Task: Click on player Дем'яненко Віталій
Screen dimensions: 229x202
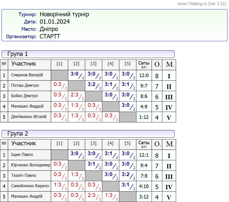Action: [x=29, y=117]
